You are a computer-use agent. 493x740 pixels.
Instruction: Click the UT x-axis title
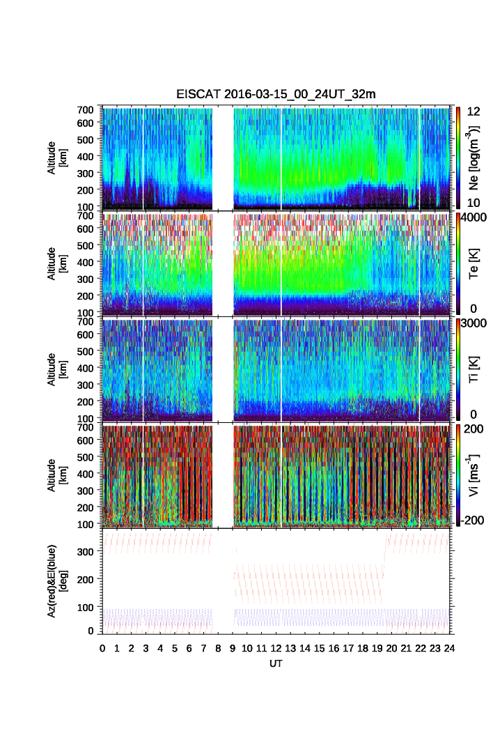click(276, 663)
